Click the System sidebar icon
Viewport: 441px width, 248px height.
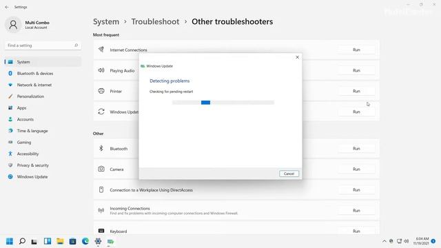point(10,62)
